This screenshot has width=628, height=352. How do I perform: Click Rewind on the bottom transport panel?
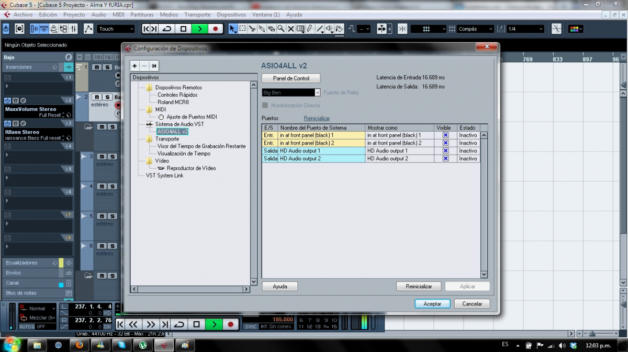[x=133, y=324]
